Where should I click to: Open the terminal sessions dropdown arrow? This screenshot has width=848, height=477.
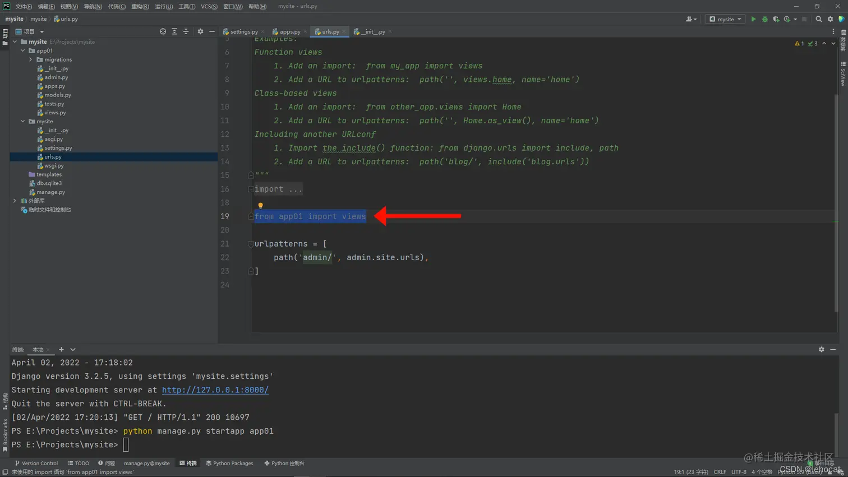point(73,349)
